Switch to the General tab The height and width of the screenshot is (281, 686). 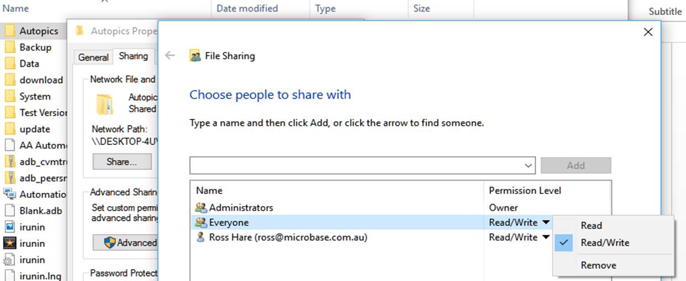93,57
